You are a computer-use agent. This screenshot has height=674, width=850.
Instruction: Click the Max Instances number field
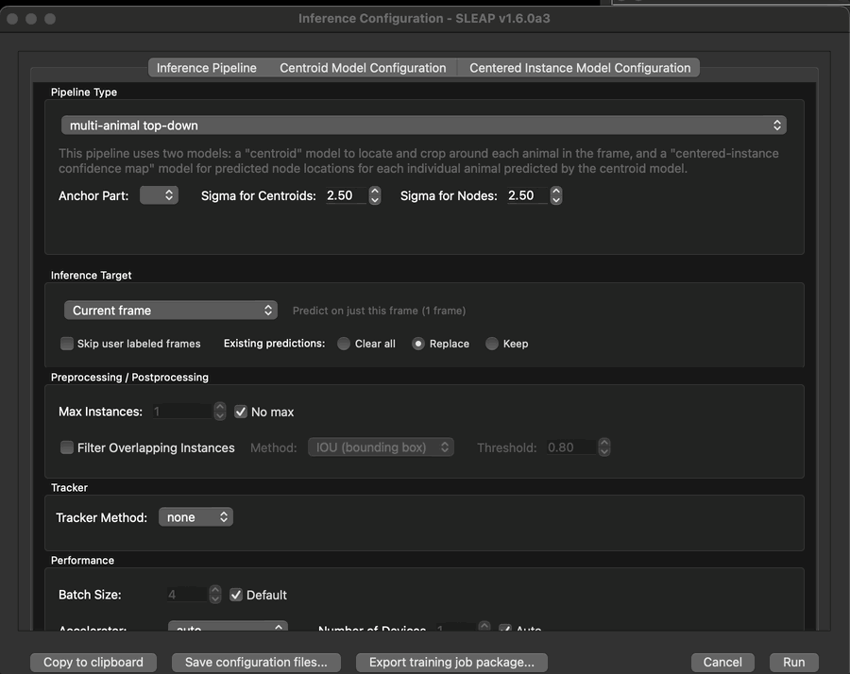(x=182, y=412)
